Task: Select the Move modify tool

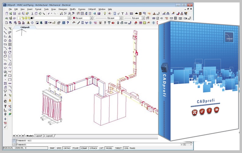Action: click(x=10, y=48)
